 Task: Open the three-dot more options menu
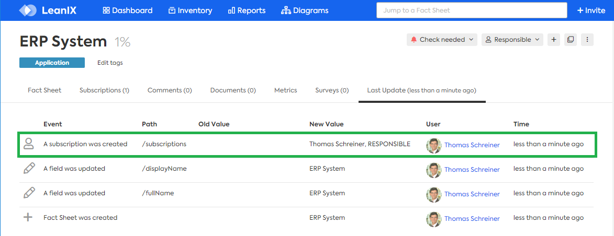[587, 40]
